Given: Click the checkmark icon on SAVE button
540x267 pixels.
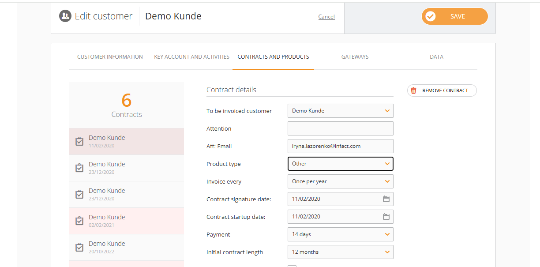Looking at the screenshot, I should tap(431, 16).
